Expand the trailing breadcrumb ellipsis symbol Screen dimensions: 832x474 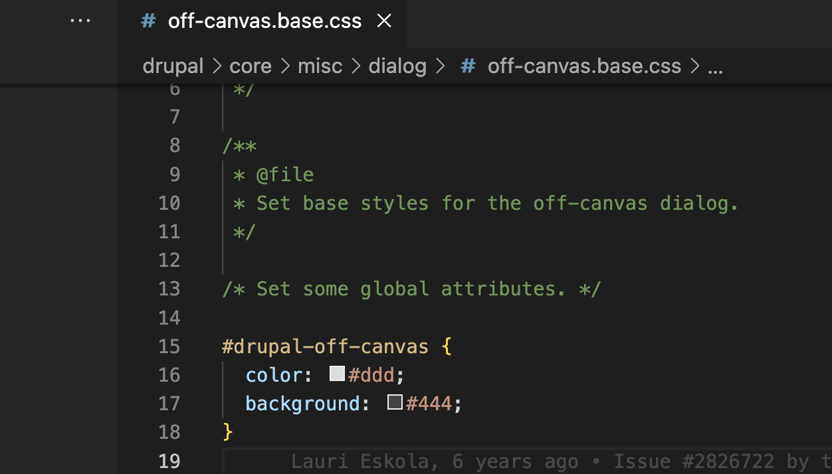pyautogui.click(x=715, y=66)
